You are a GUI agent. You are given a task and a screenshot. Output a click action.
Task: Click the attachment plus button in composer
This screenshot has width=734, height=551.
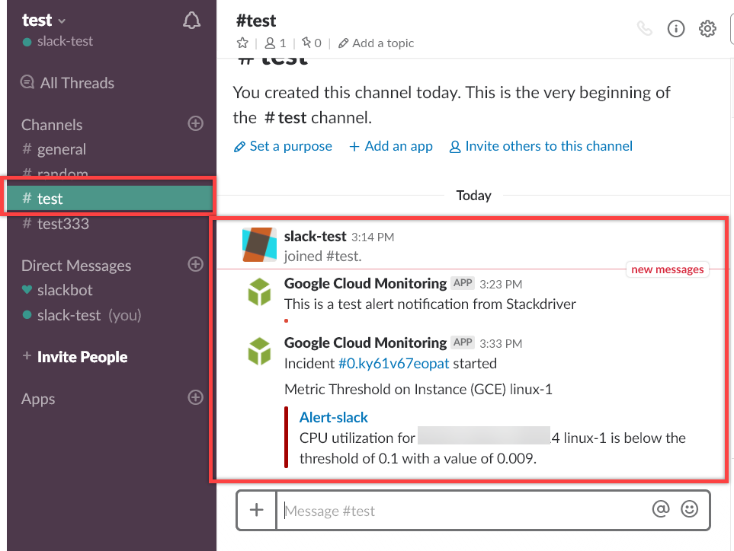pos(257,510)
